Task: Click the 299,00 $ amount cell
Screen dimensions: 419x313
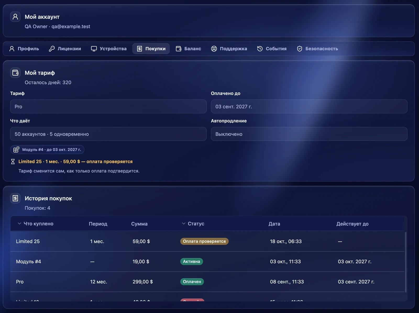Action: (143, 282)
